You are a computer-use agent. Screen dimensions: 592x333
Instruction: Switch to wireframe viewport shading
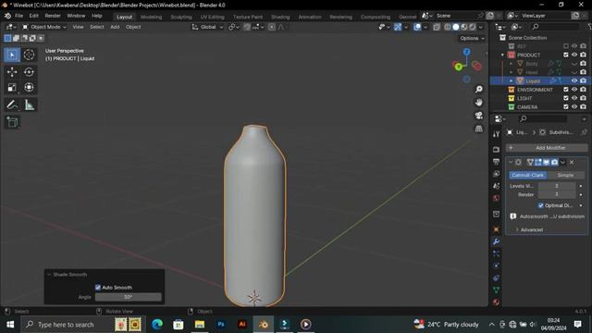point(448,27)
